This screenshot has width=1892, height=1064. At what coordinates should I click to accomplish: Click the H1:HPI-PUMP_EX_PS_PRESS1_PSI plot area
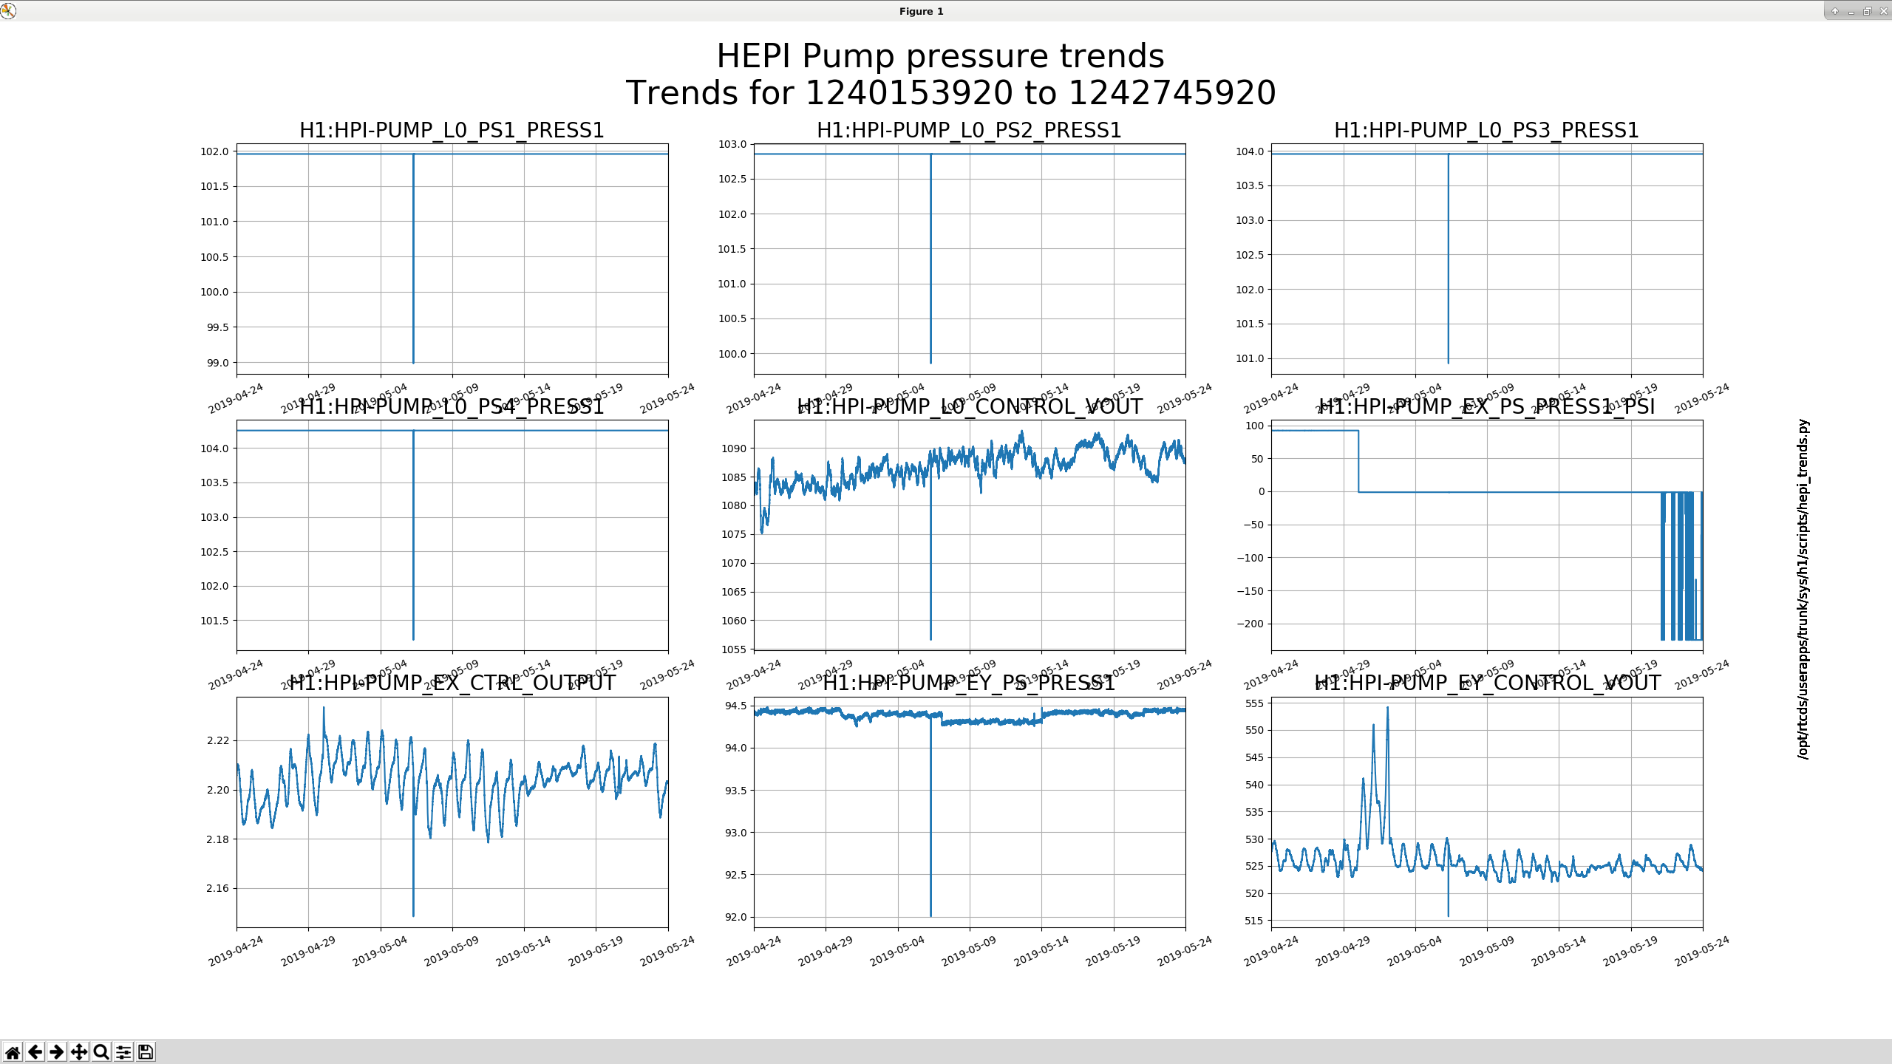point(1487,536)
